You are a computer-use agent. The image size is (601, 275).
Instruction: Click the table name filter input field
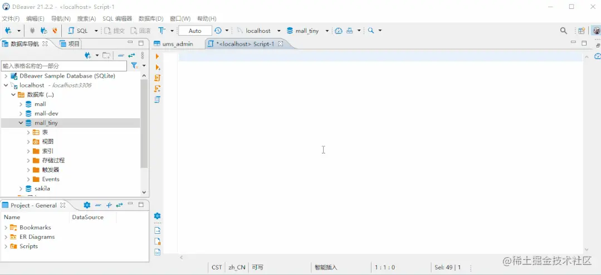[x=64, y=66]
